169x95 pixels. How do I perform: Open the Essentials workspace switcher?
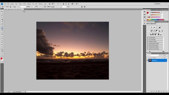[158, 4]
